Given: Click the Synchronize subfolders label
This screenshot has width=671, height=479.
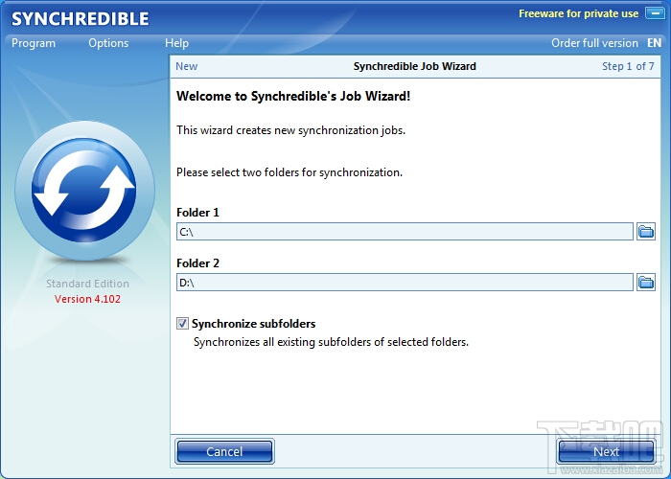Looking at the screenshot, I should pos(253,324).
